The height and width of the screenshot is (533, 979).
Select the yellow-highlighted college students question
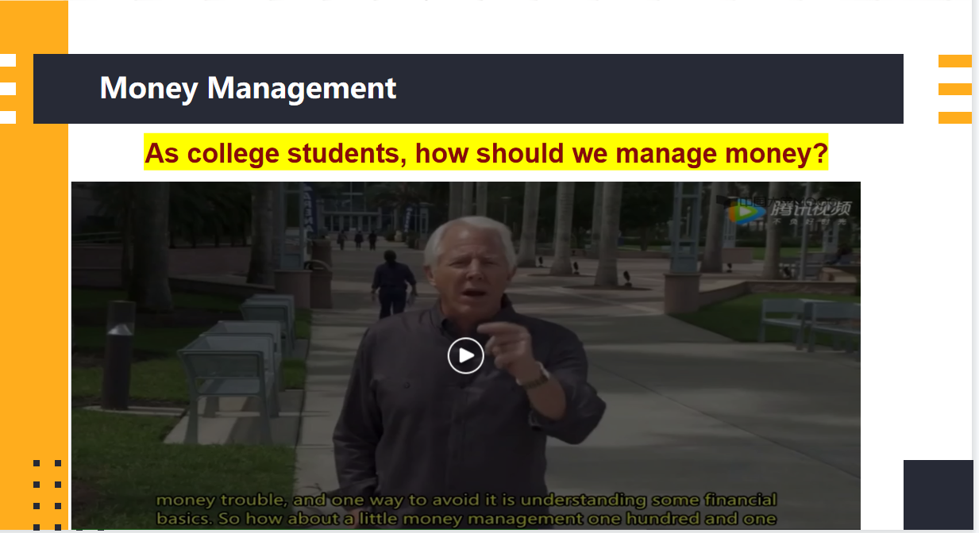(486, 152)
